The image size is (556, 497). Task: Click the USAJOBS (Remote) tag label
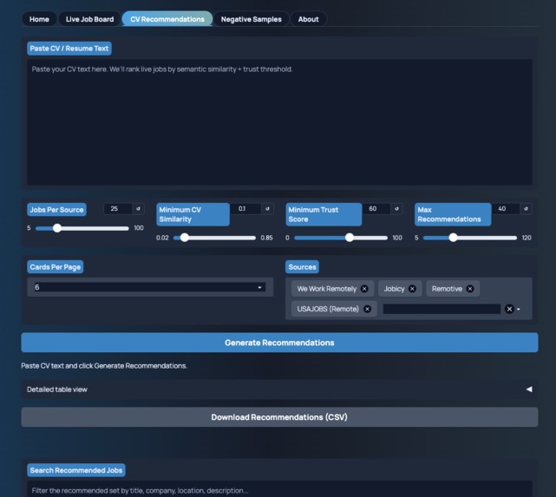pos(328,309)
